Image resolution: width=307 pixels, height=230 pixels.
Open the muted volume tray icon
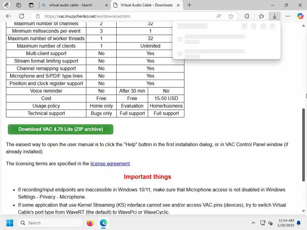[270, 223]
